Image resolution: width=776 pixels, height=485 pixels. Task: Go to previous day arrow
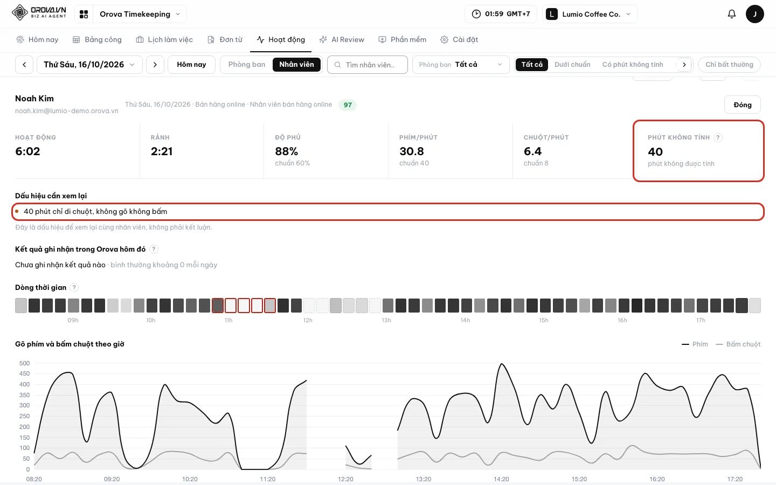click(24, 65)
